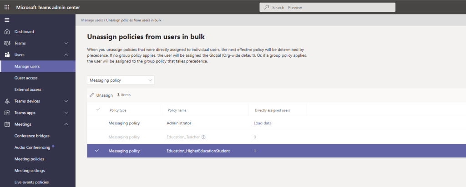Open Guest access in sidebar
This screenshot has width=466, height=187.
[x=25, y=78]
